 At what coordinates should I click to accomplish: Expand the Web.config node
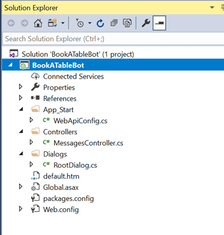[20, 209]
